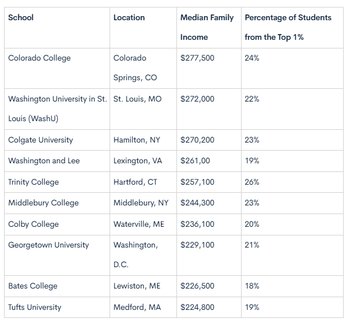Click the Location column header
This screenshot has height=322, width=350.
129,17
